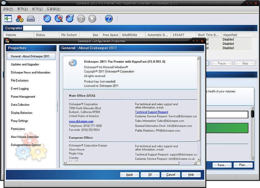The height and width of the screenshot is (188, 260).
Task: Open the 파일(F) menu
Action: 8,9
